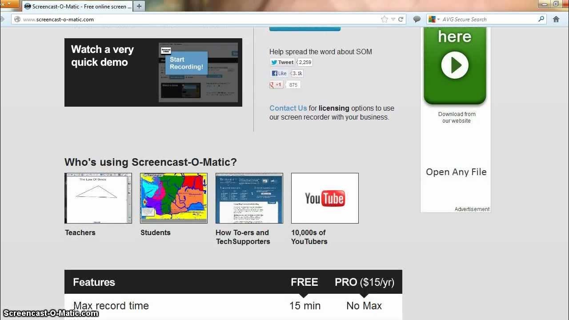Click the 3.1k Facebook like count
The height and width of the screenshot is (320, 569).
click(x=297, y=73)
